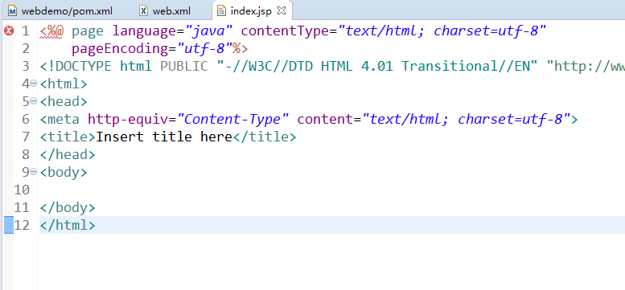Click the opening <head> tag
Image resolution: width=625 pixels, height=290 pixels.
coord(64,101)
